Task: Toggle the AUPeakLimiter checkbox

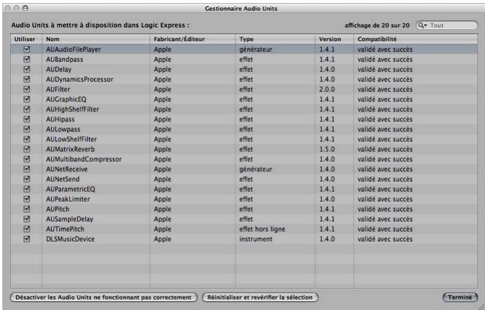Action: click(27, 199)
